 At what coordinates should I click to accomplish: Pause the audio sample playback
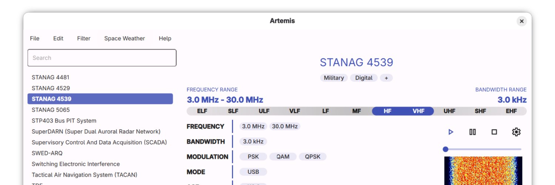point(472,132)
